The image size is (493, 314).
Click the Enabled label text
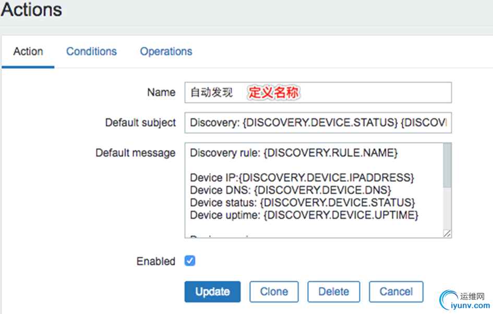pos(156,261)
